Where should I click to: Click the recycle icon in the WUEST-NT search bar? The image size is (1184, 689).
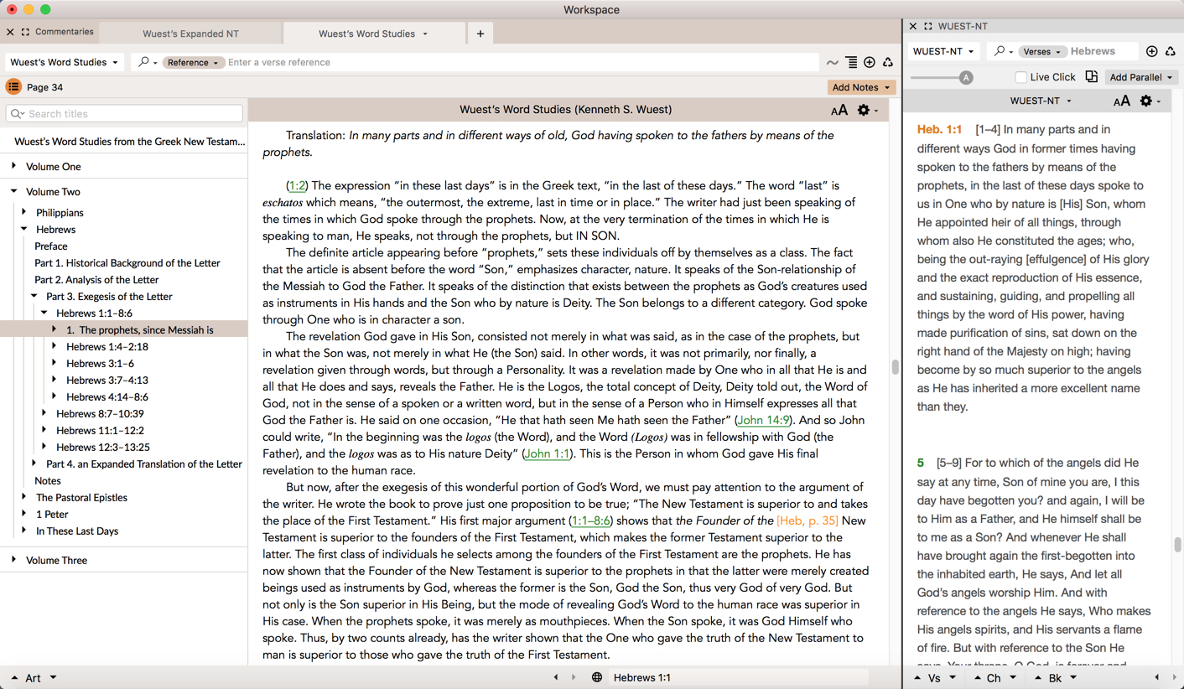click(x=1171, y=51)
